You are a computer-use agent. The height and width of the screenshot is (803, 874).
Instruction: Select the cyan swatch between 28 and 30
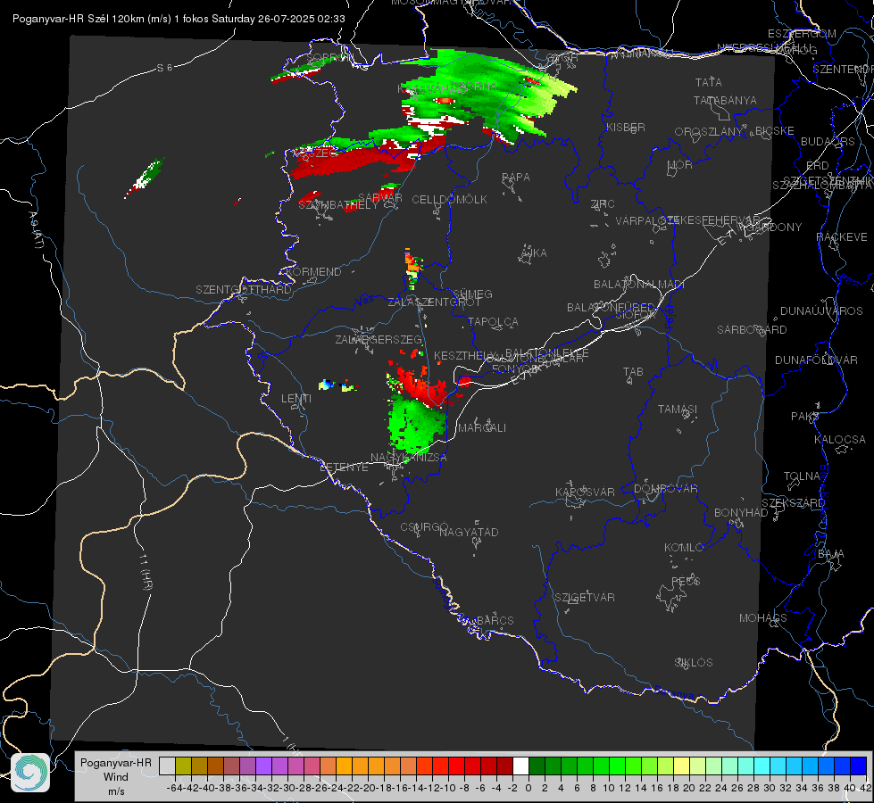[762, 766]
